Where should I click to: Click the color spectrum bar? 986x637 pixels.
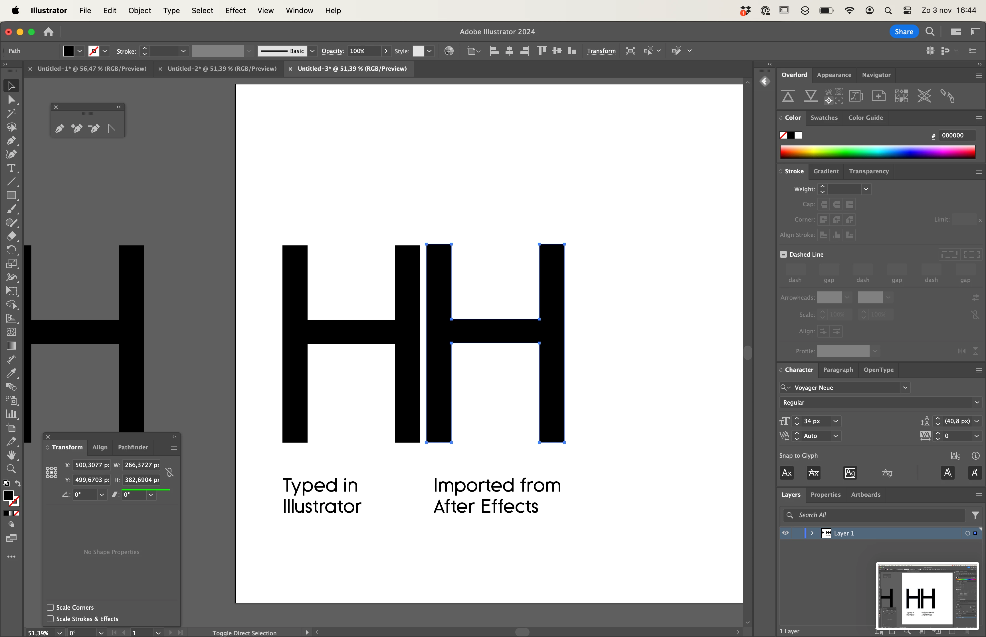[877, 152]
